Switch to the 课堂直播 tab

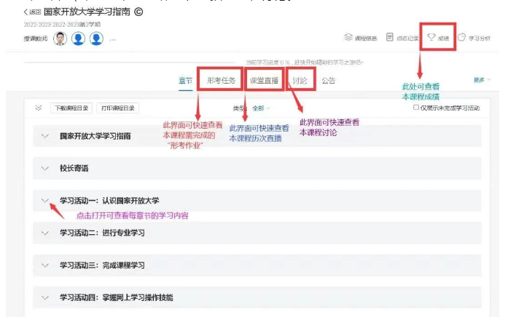coord(264,80)
